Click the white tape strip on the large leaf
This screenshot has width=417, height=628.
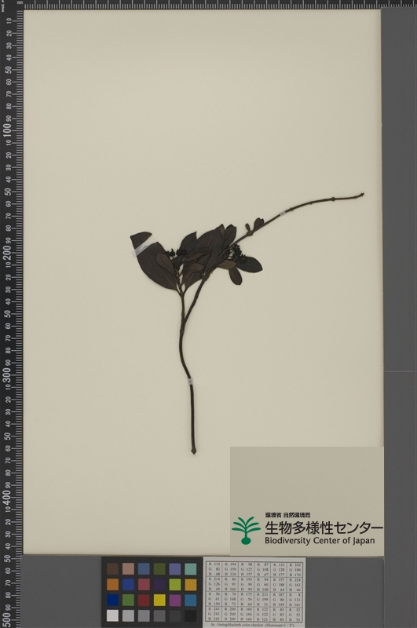coord(144,246)
